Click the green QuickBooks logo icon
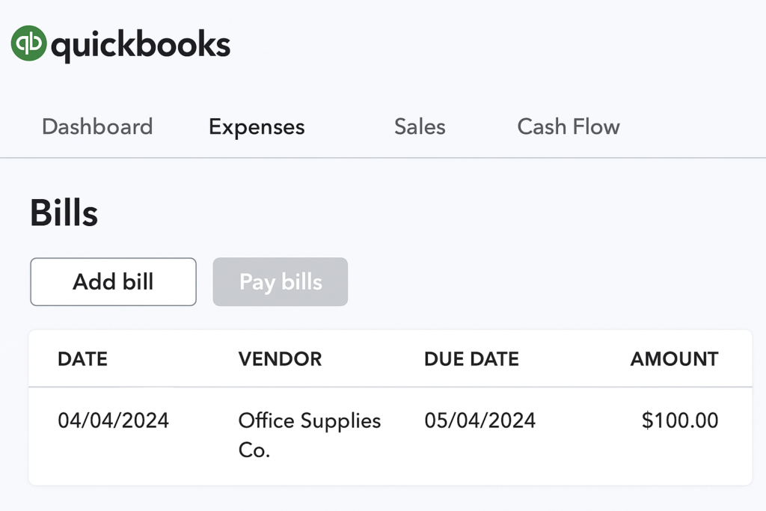This screenshot has height=511, width=766. [x=29, y=43]
